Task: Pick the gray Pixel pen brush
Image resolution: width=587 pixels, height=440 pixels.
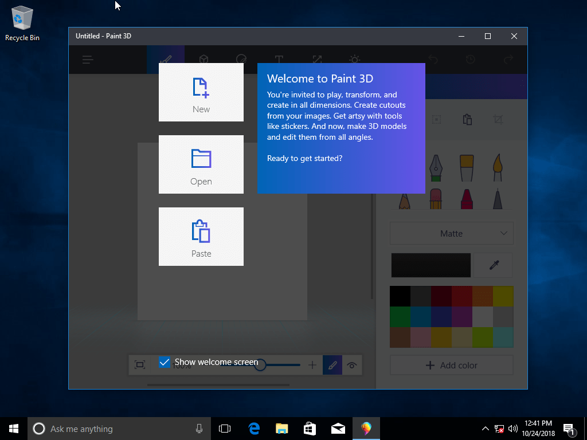Action: pos(498,199)
